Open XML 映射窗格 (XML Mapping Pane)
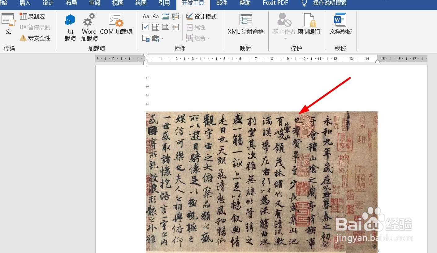 click(246, 24)
